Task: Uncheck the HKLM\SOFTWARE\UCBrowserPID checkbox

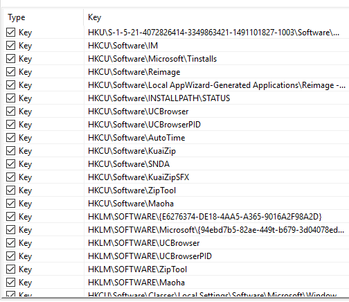Action: [x=11, y=256]
